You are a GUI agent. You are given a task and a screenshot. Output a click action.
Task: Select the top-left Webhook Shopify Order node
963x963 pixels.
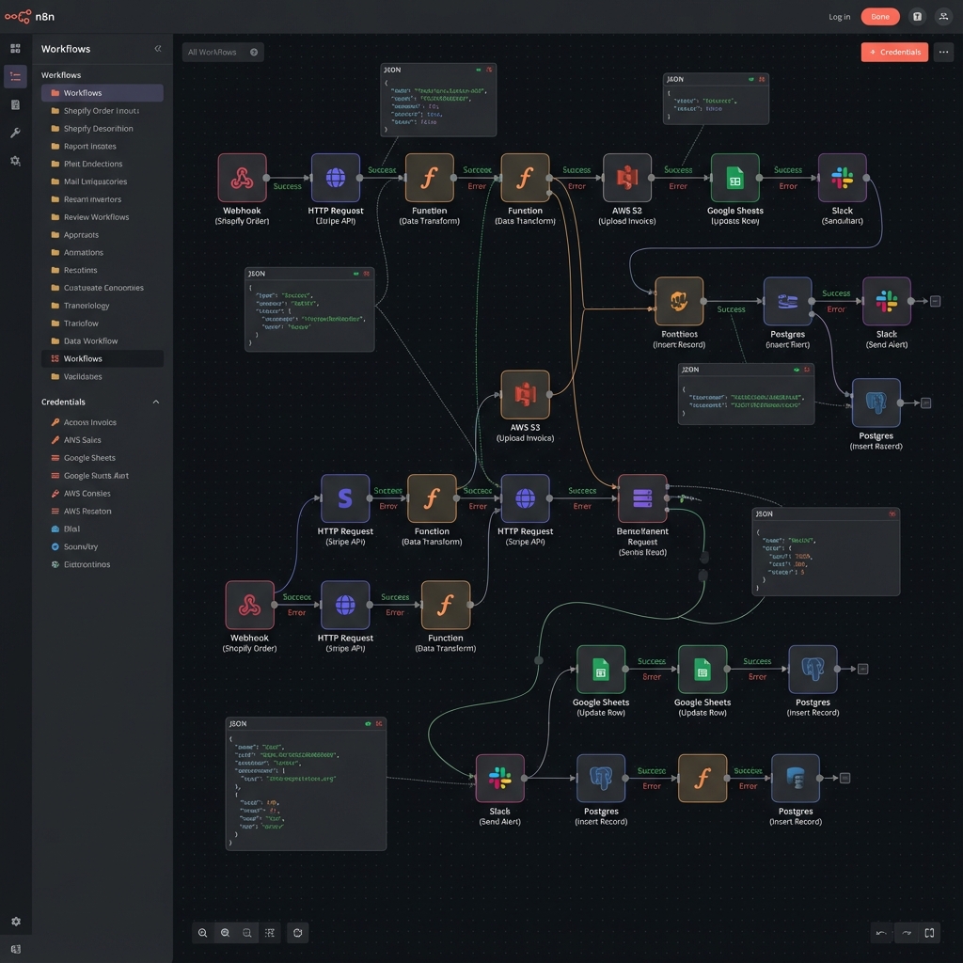(x=243, y=179)
